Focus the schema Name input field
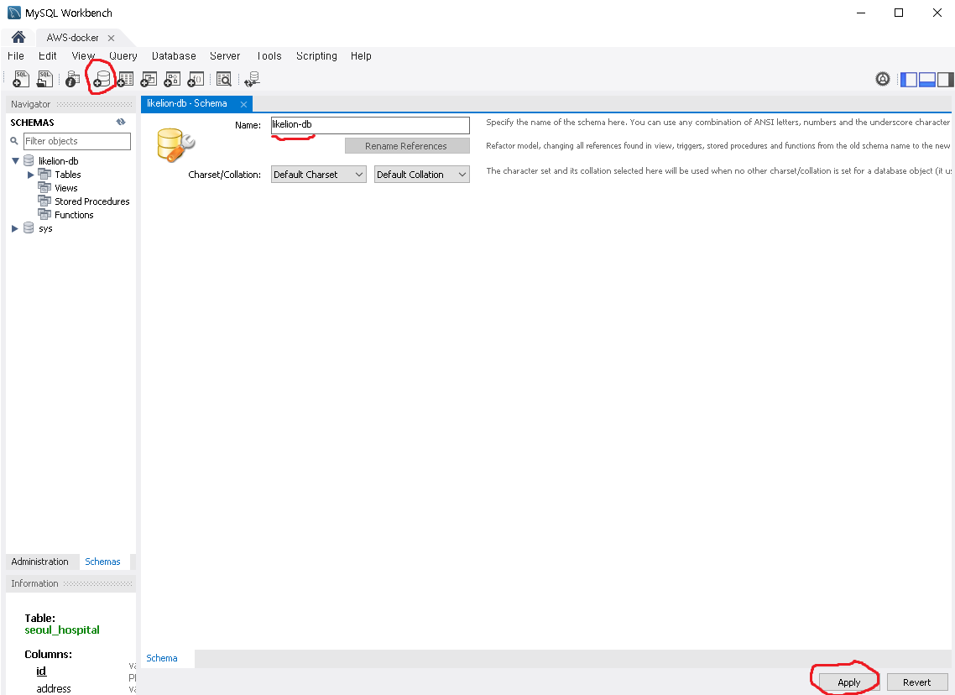Viewport: 955px width, 695px height. tap(370, 125)
